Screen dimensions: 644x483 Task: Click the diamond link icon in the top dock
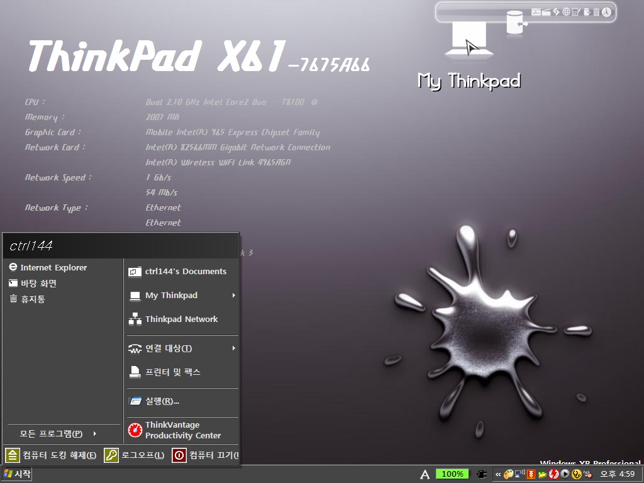click(x=556, y=11)
